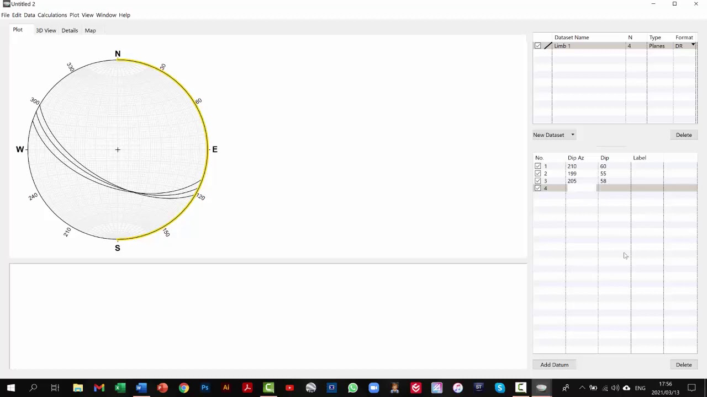
Task: Click the Dip value 60
Action: pos(603,166)
